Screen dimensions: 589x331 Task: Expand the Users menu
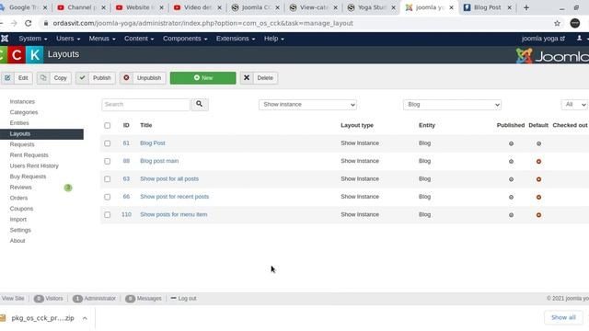[68, 39]
